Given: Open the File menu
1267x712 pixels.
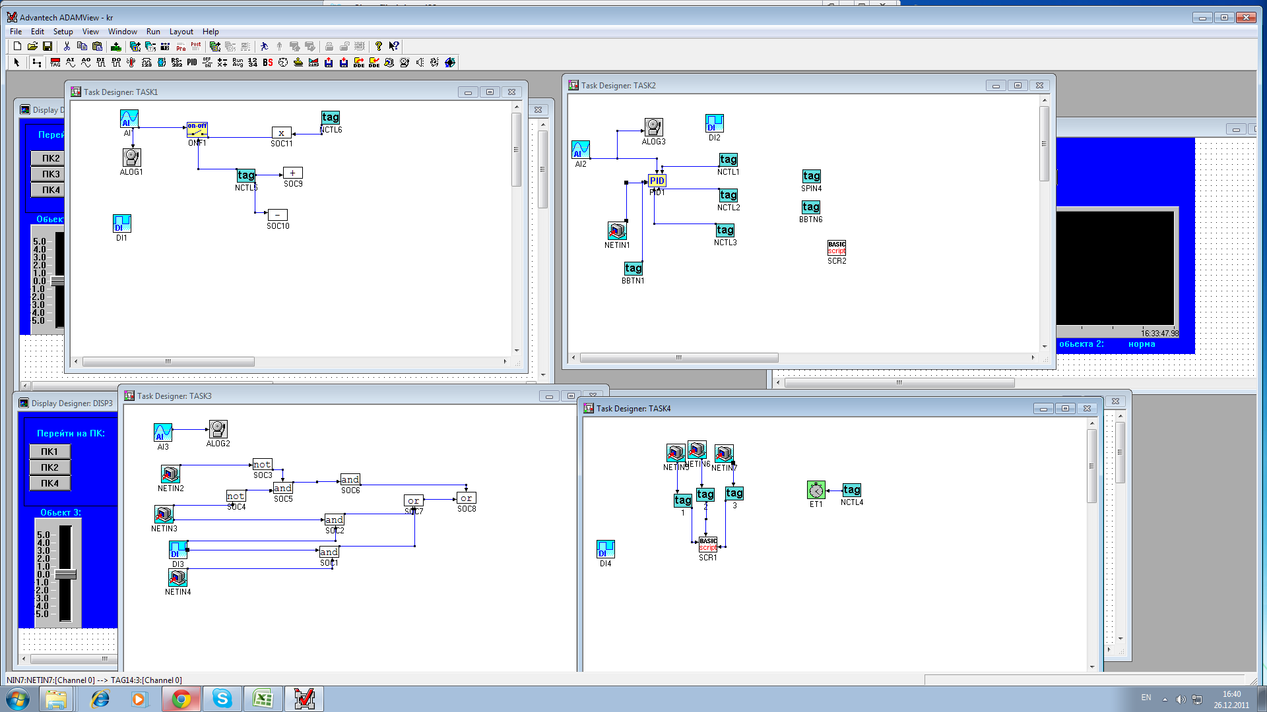Looking at the screenshot, I should (16, 32).
